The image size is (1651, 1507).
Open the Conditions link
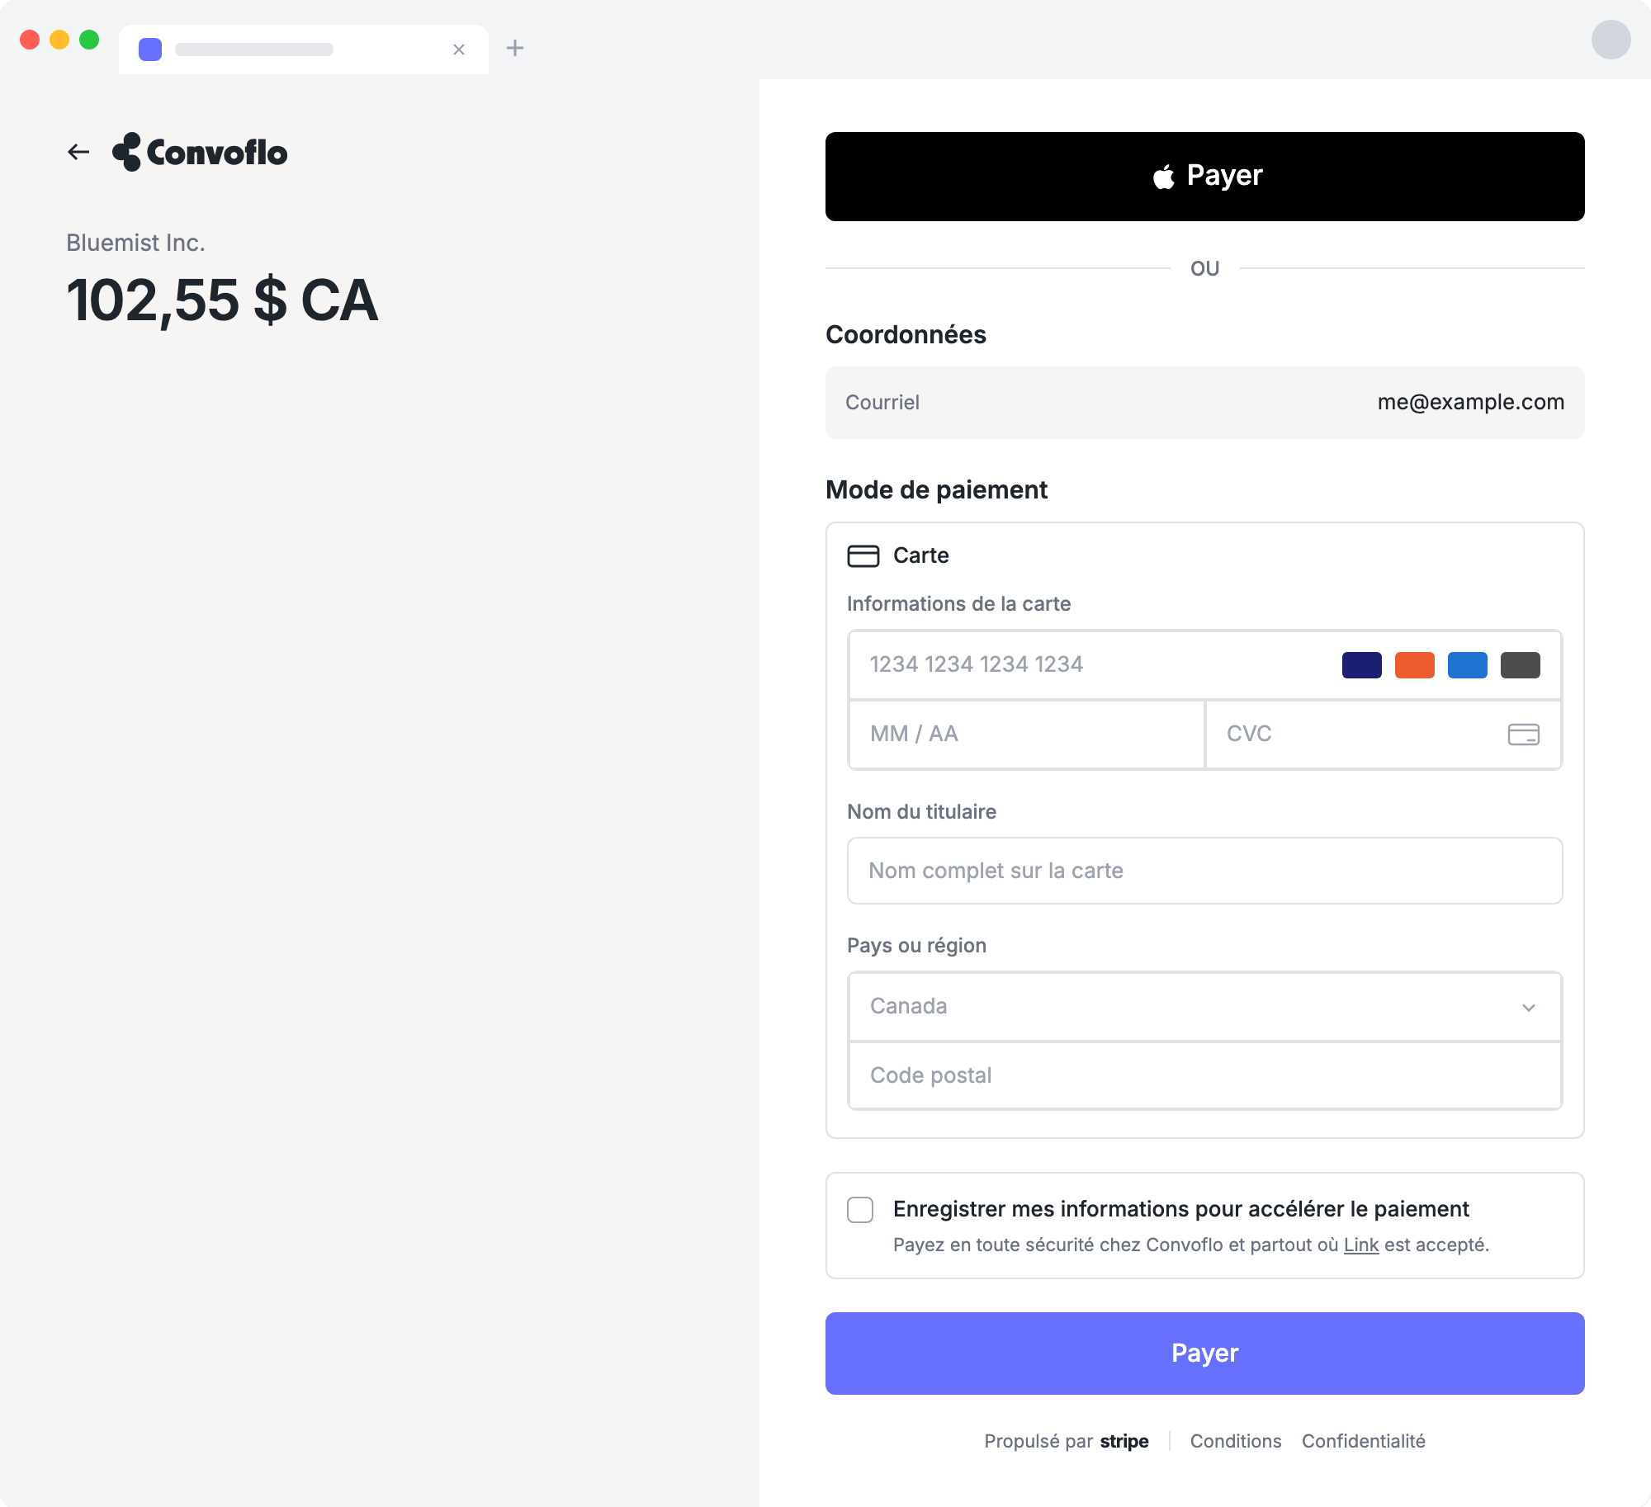pyautogui.click(x=1236, y=1441)
